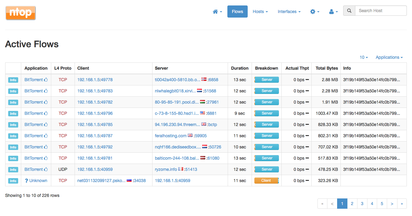
Task: Jump to the last page of flows
Action: click(402, 204)
